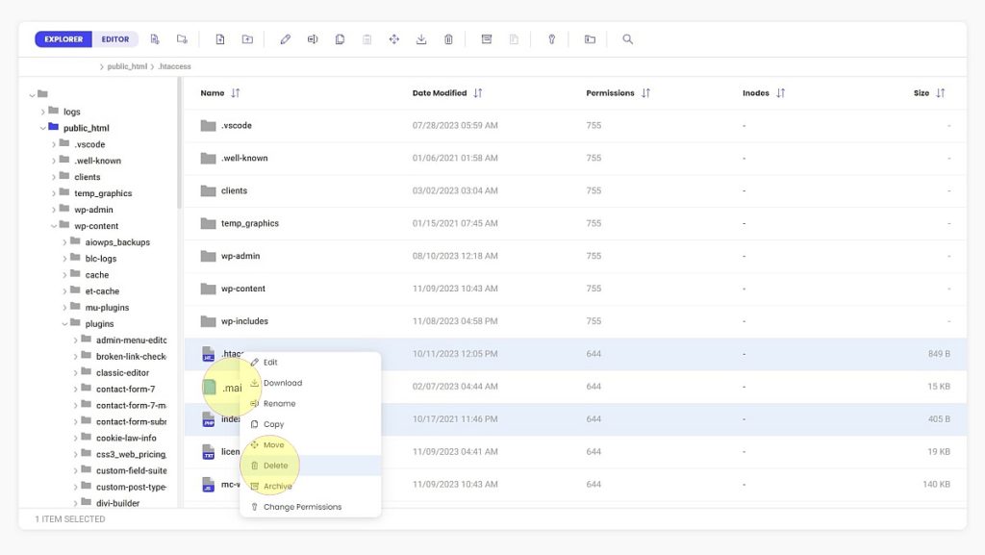The image size is (985, 555).
Task: Click the wp-includes folder icon in file list
Action: [209, 321]
